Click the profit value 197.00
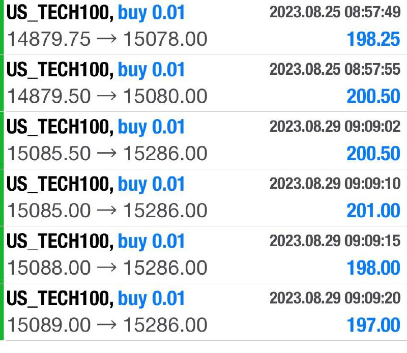The width and height of the screenshot is (407, 353). pyautogui.click(x=373, y=324)
